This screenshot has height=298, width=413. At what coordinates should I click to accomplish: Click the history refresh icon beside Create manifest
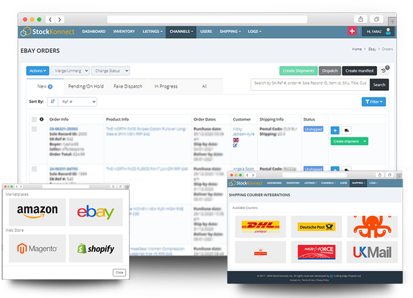coord(385,70)
